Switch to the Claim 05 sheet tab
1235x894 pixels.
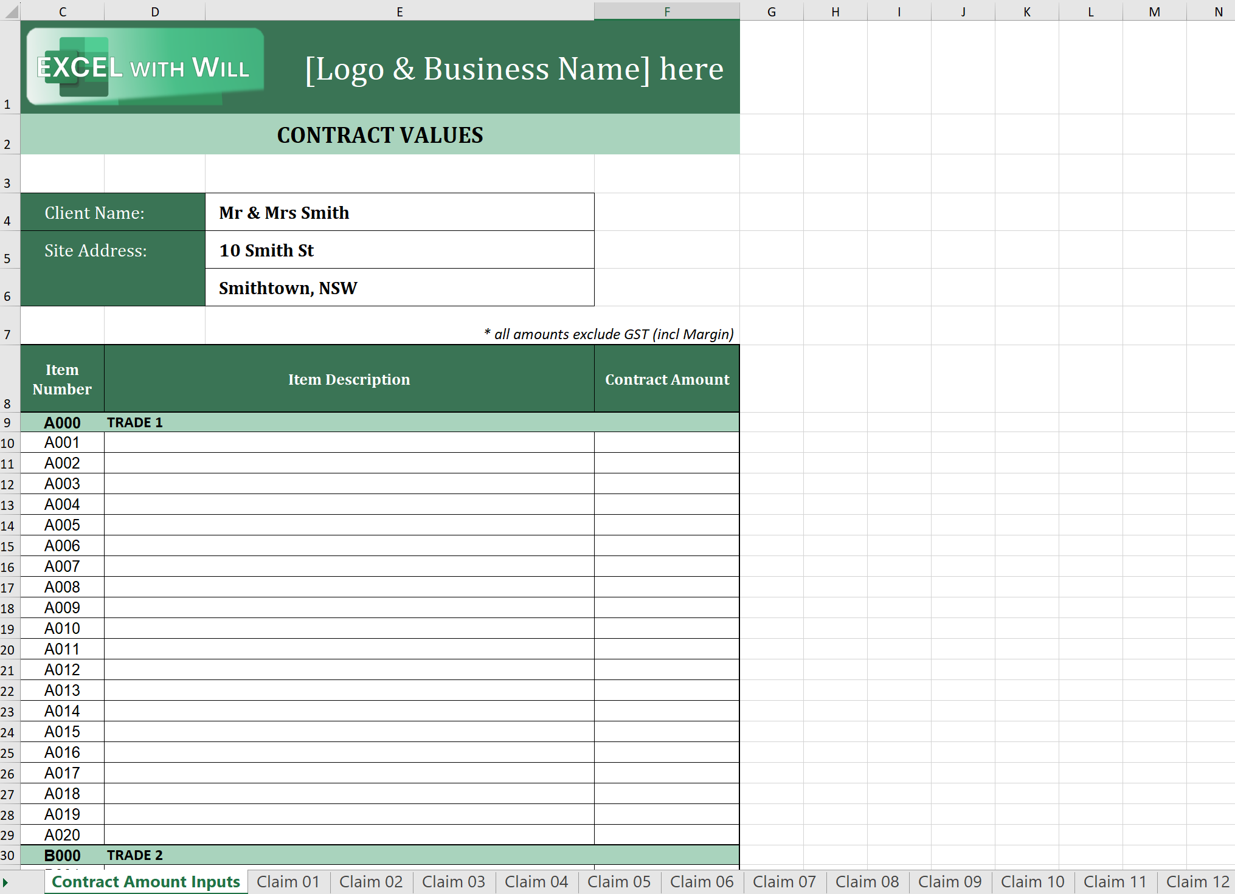pos(618,882)
